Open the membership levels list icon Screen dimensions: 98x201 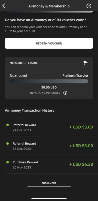coord(85,63)
